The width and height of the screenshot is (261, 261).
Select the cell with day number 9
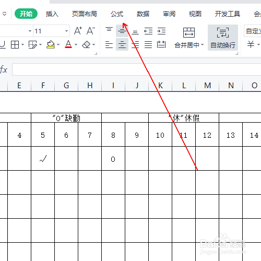click(137, 135)
